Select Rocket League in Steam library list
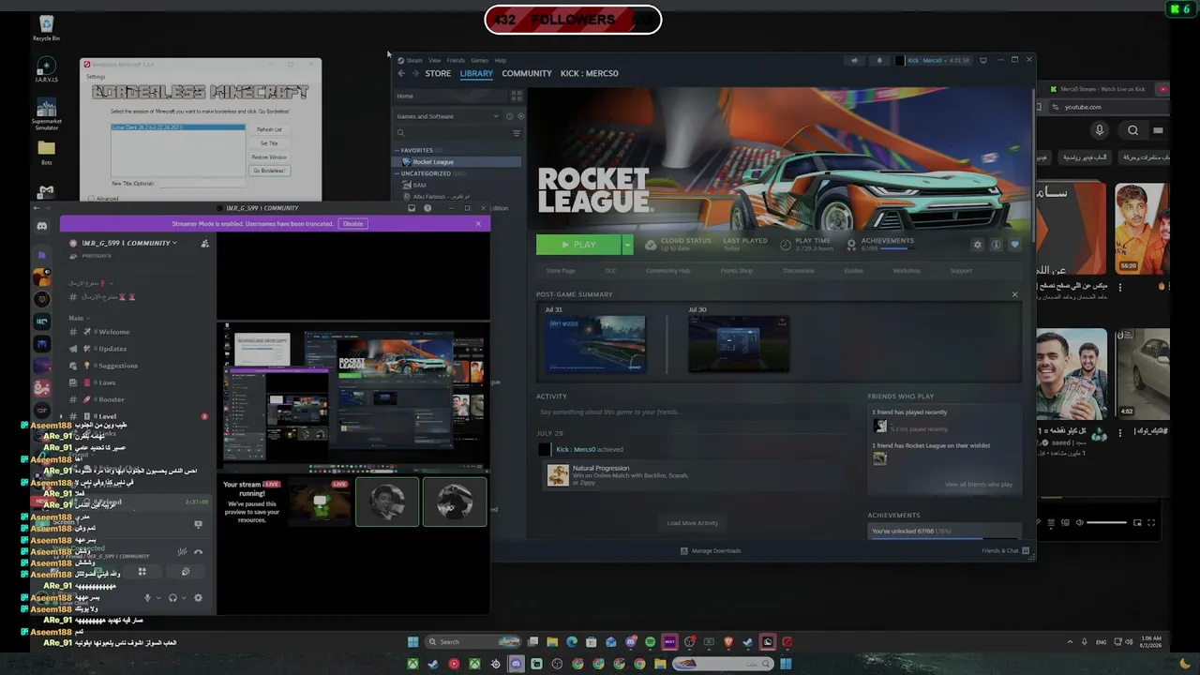 pyautogui.click(x=457, y=162)
